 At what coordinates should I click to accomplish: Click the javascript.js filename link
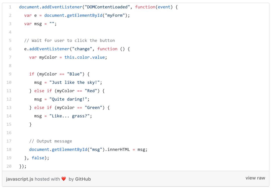(x=20, y=179)
